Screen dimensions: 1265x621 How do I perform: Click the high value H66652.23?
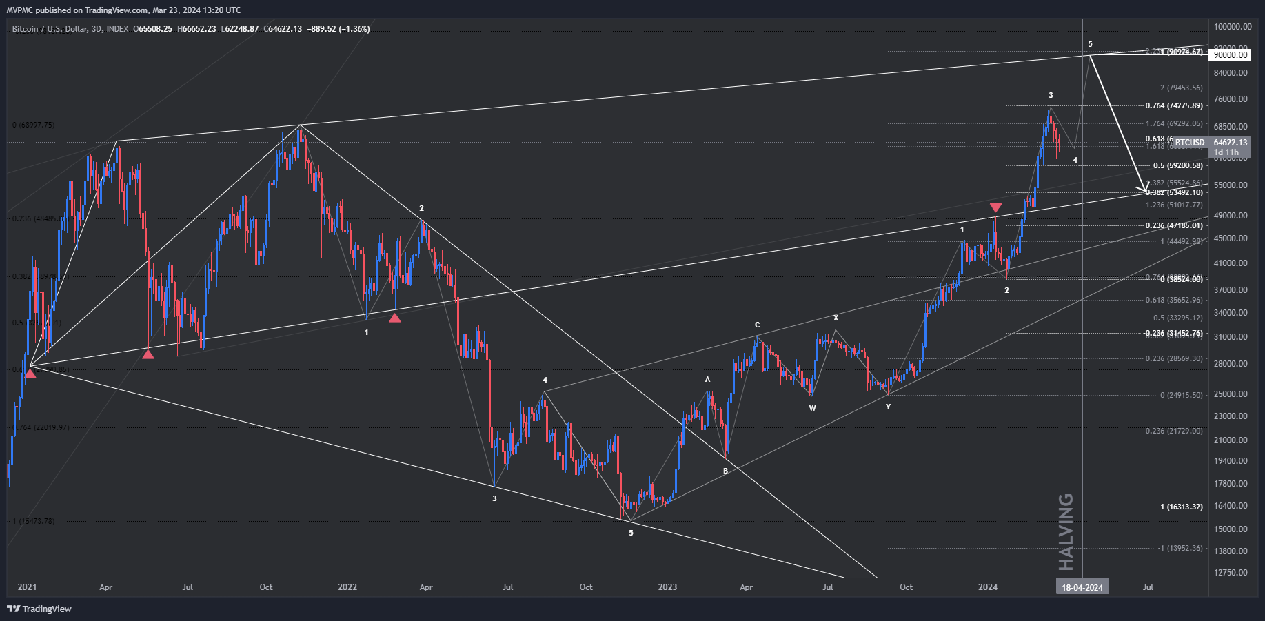click(x=196, y=29)
